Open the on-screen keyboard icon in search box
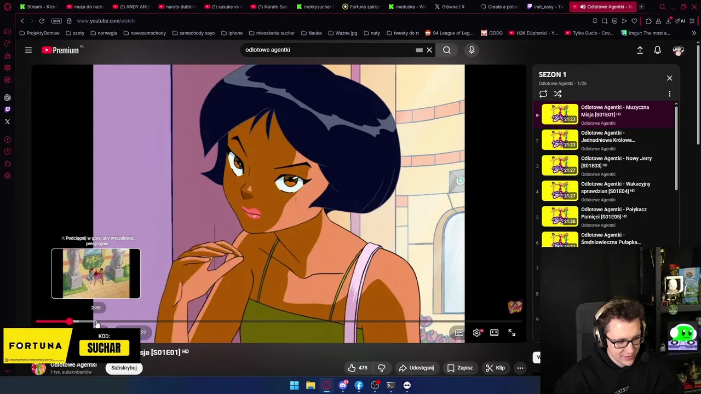The width and height of the screenshot is (701, 394). pos(419,50)
